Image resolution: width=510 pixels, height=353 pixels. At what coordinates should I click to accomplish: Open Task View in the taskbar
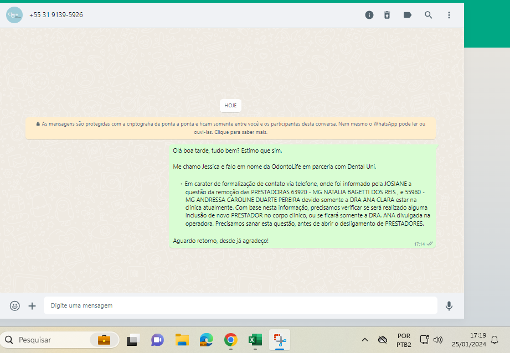point(133,340)
